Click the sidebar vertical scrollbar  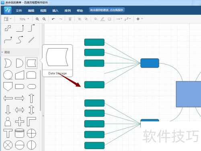[x=40, y=91]
